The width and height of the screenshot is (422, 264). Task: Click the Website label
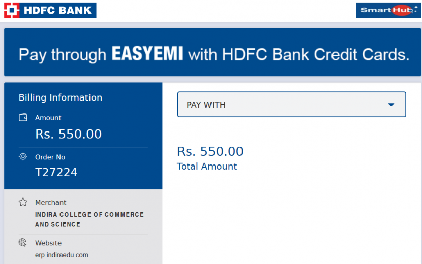click(48, 243)
